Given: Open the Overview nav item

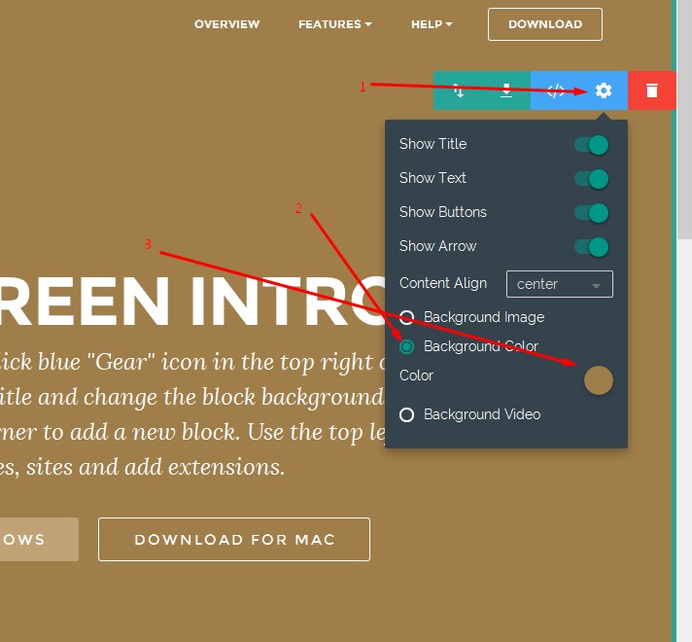Looking at the screenshot, I should [x=226, y=24].
